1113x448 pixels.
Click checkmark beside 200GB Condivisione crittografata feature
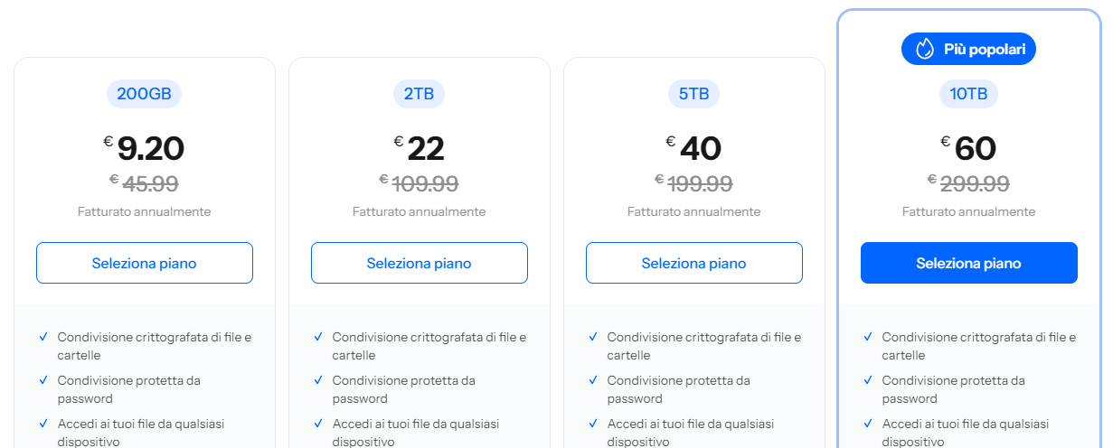pyautogui.click(x=43, y=337)
